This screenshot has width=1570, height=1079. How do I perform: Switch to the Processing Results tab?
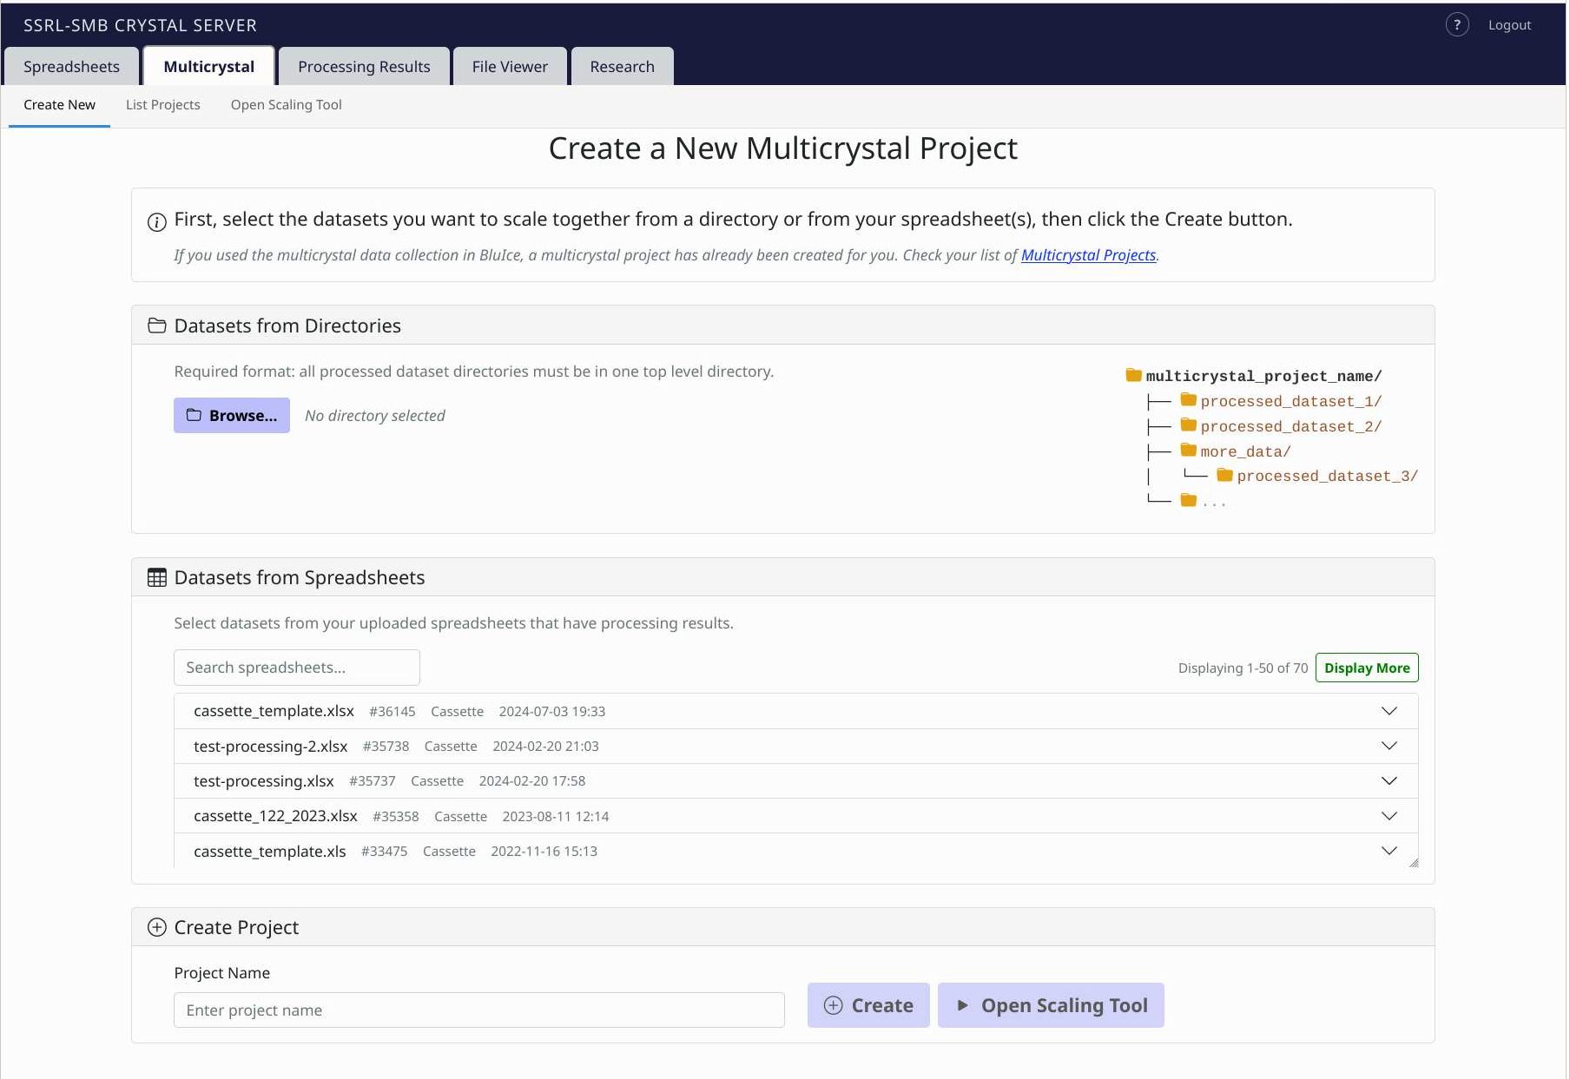pos(364,67)
